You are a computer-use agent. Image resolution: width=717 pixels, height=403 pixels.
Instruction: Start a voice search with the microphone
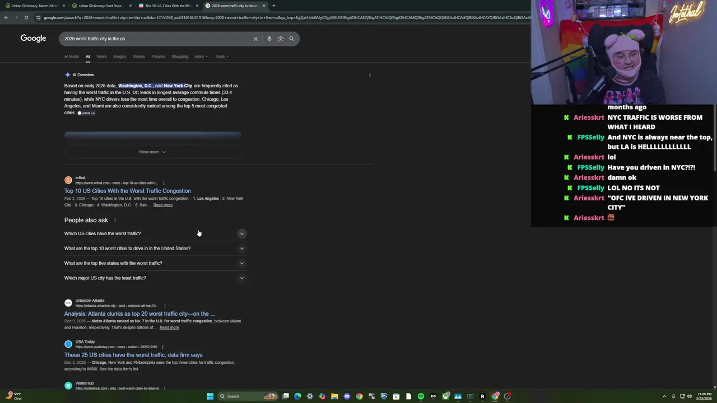tap(269, 39)
